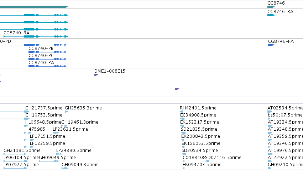The height and width of the screenshot is (170, 303).
Task: Click the RH42491.5prime EST arrow glyph
Action: pos(181,112)
